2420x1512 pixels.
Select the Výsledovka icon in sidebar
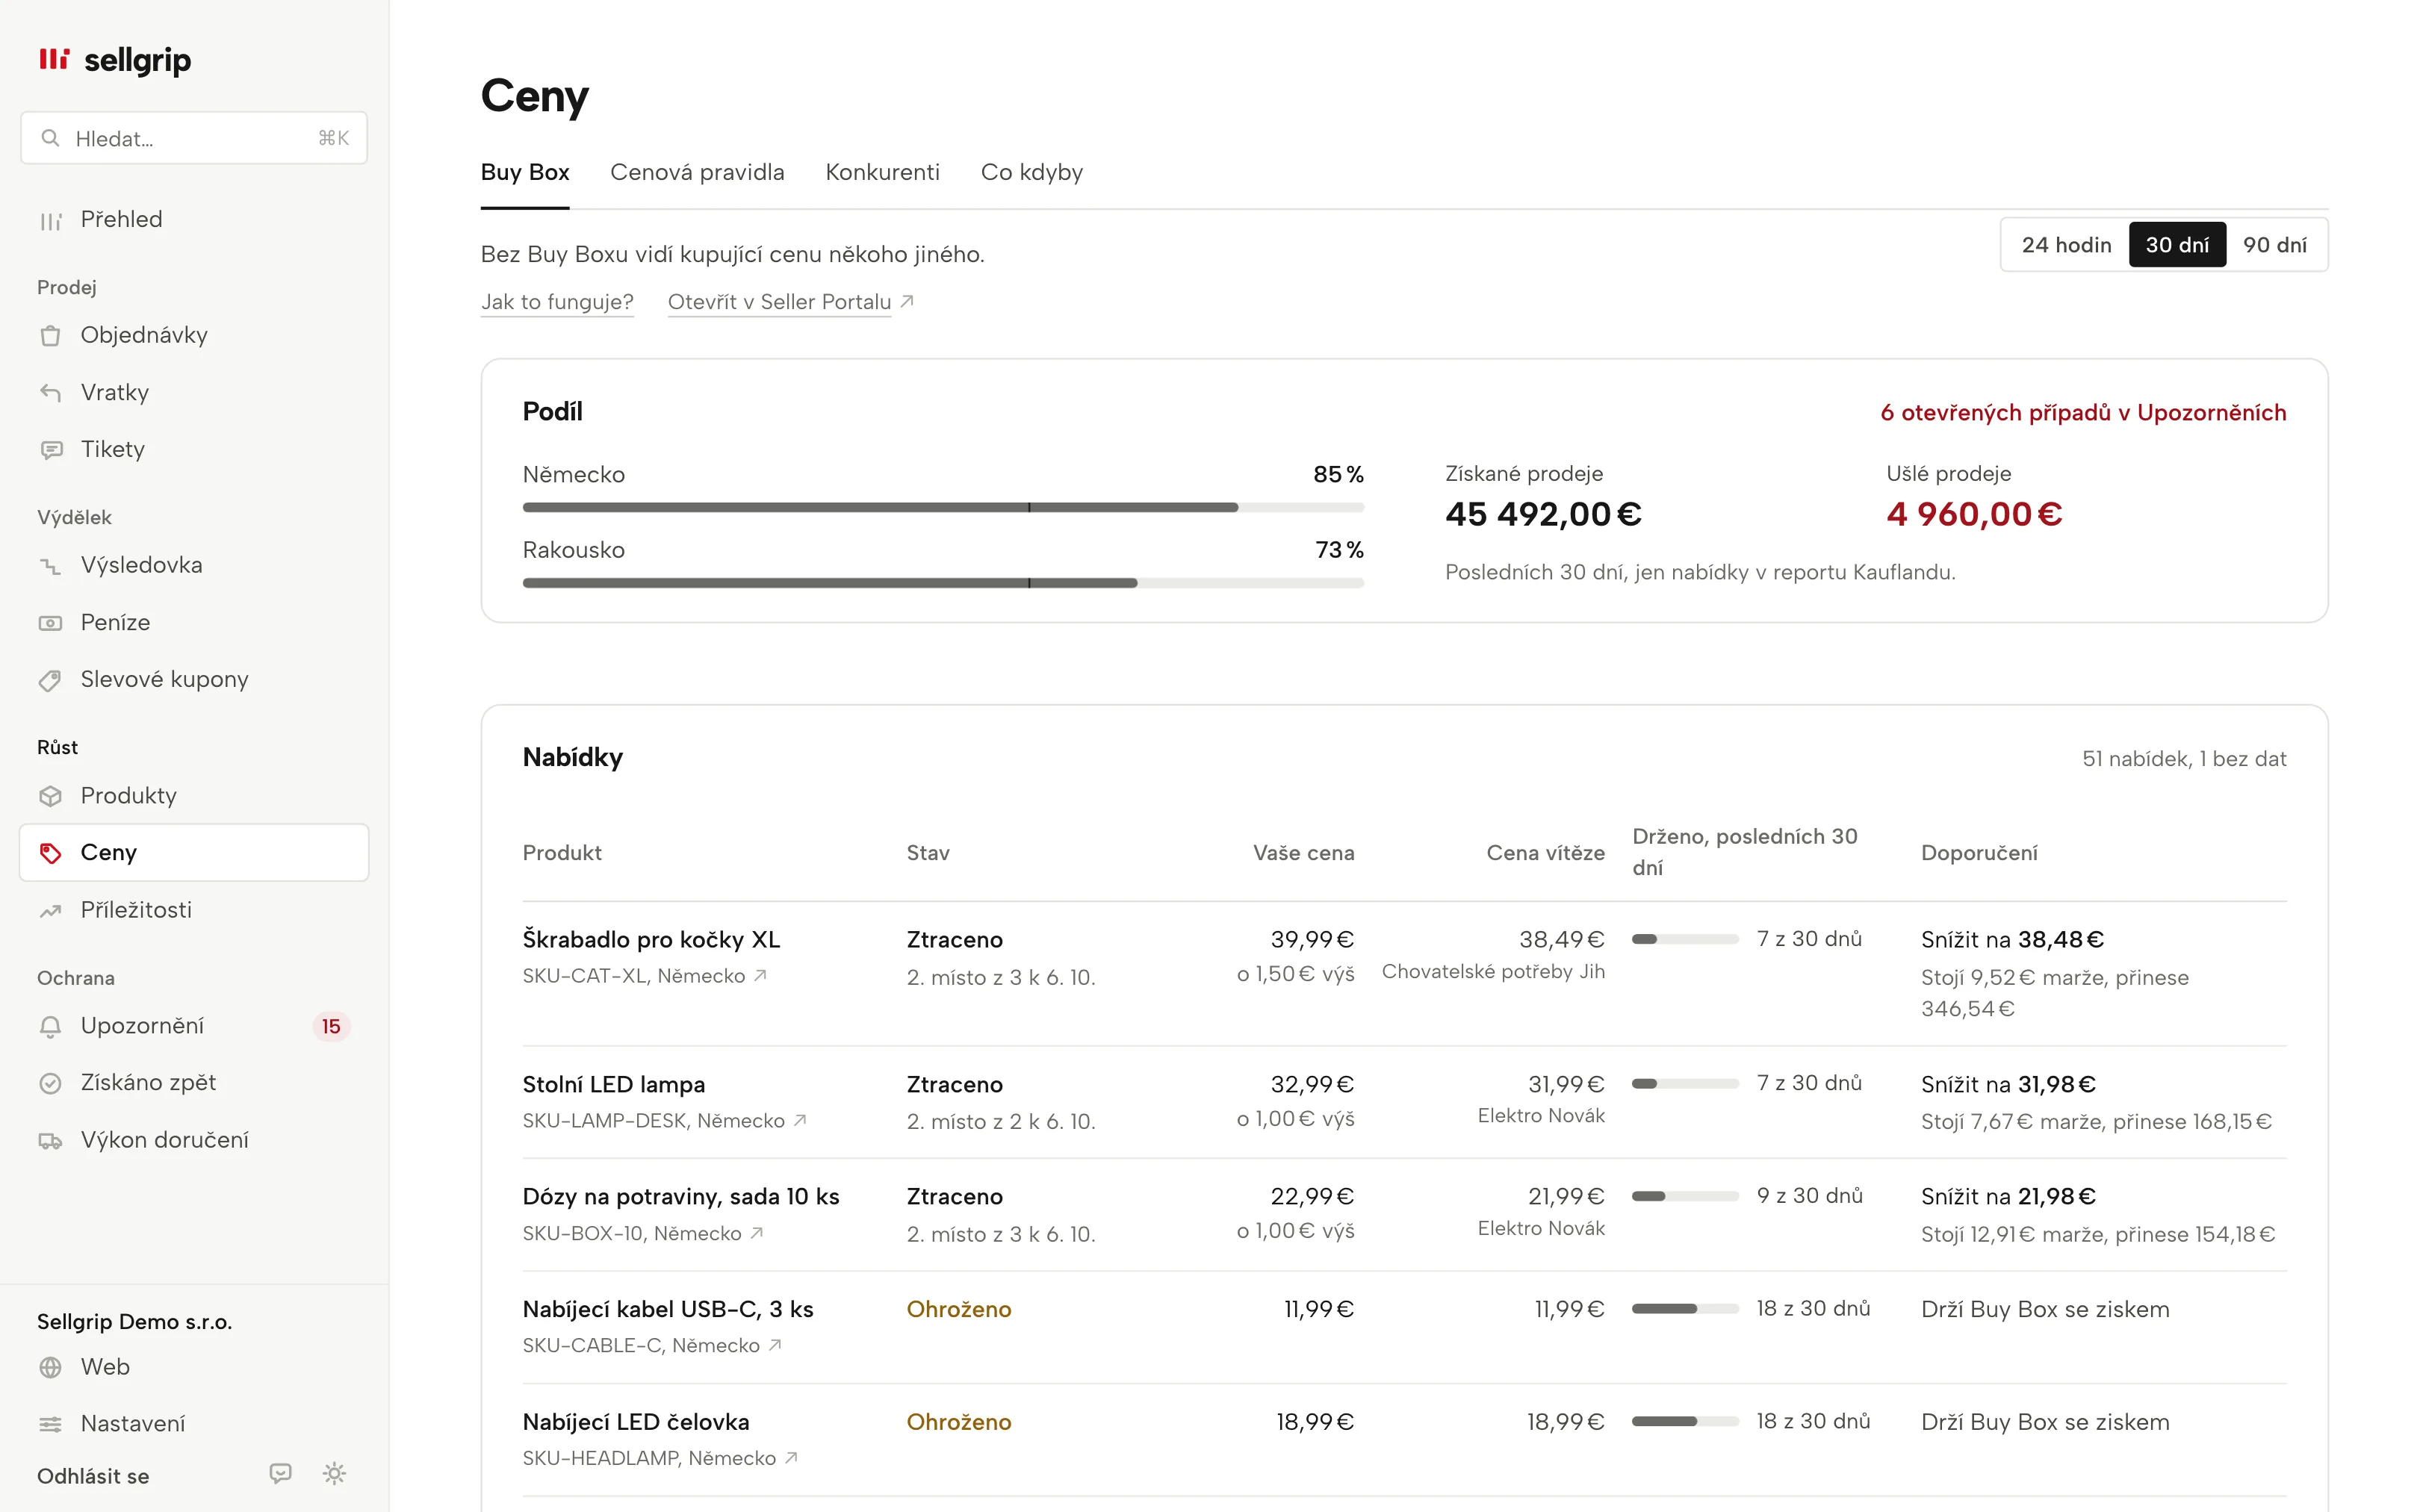[x=50, y=566]
